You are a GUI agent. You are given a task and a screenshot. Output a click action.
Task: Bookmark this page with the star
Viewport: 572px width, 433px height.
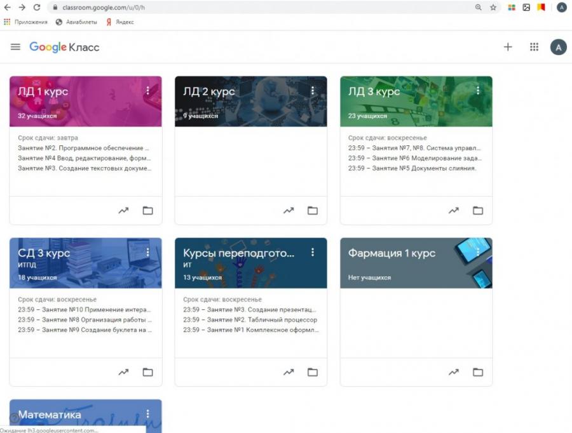point(493,7)
